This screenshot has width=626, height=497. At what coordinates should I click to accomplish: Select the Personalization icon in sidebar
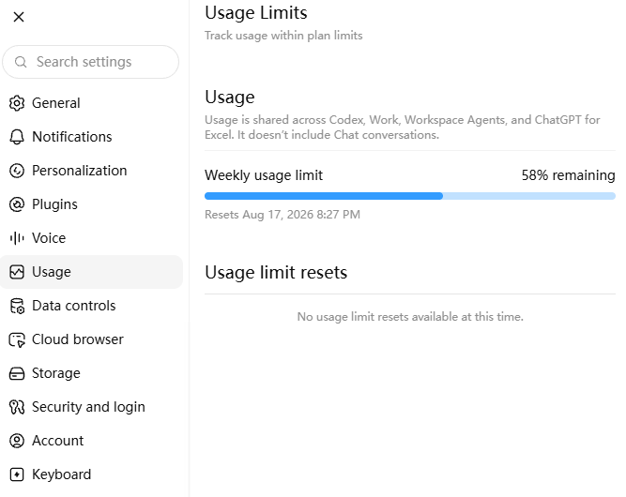click(17, 171)
